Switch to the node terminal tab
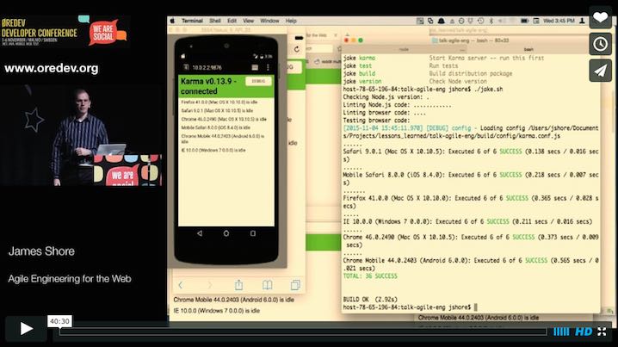Image resolution: width=618 pixels, height=347 pixels. 404,49
